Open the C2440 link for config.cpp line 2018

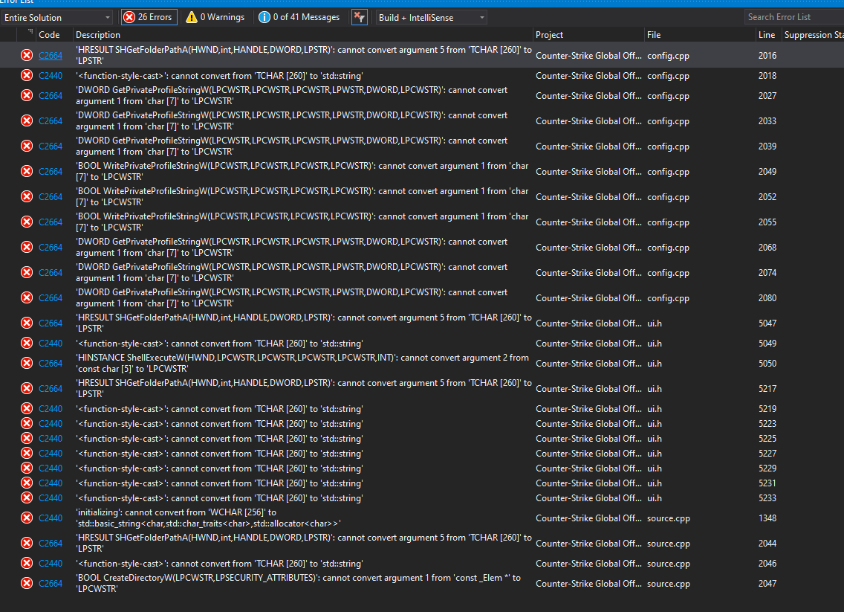[x=51, y=75]
